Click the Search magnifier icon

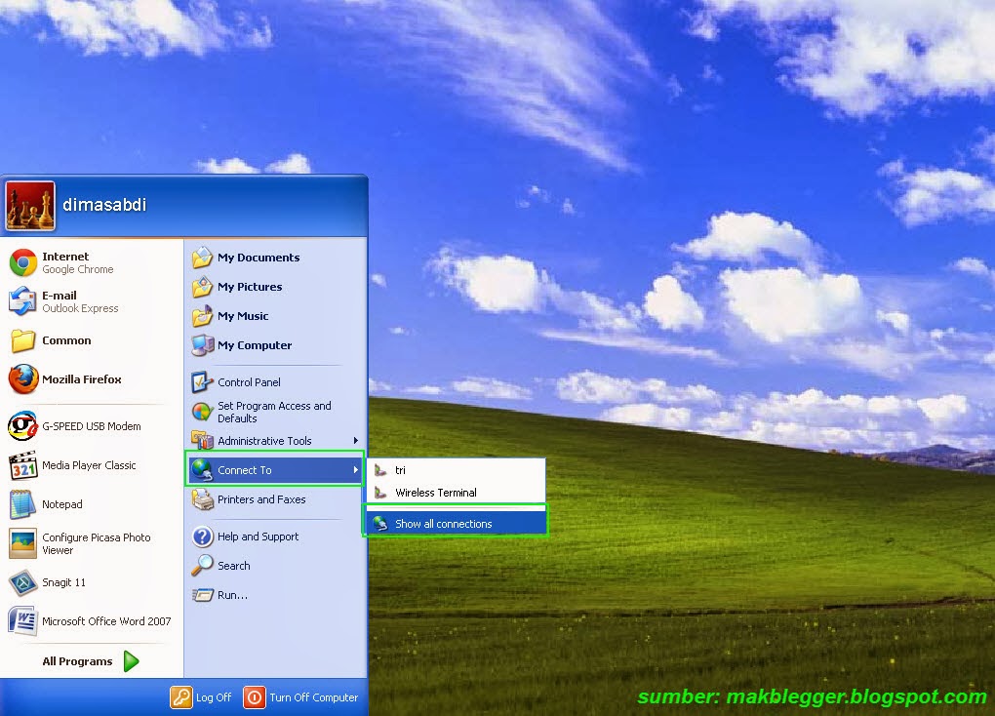pos(203,566)
